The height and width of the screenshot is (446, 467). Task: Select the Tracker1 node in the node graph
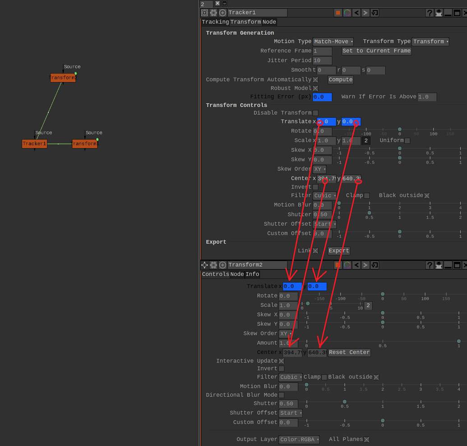(34, 144)
